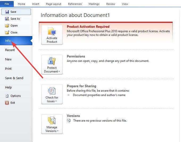181x142 pixels.
Task: Switch to the Insert ribbon tab
Action: click(x=36, y=4)
